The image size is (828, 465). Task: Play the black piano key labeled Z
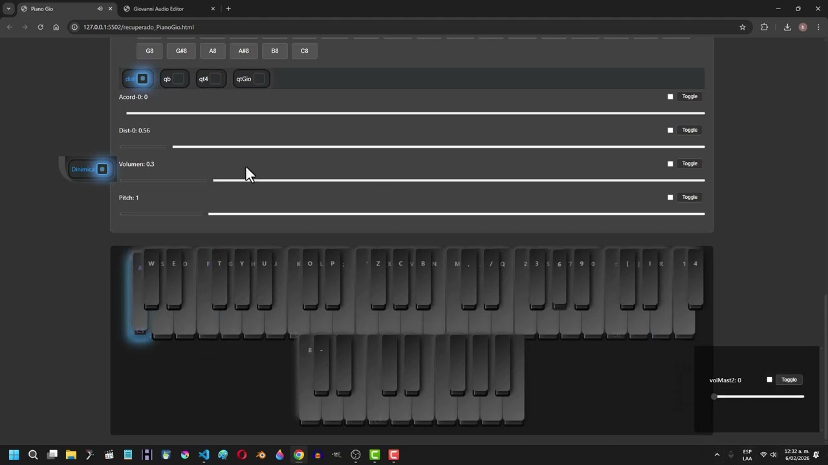pyautogui.click(x=378, y=279)
